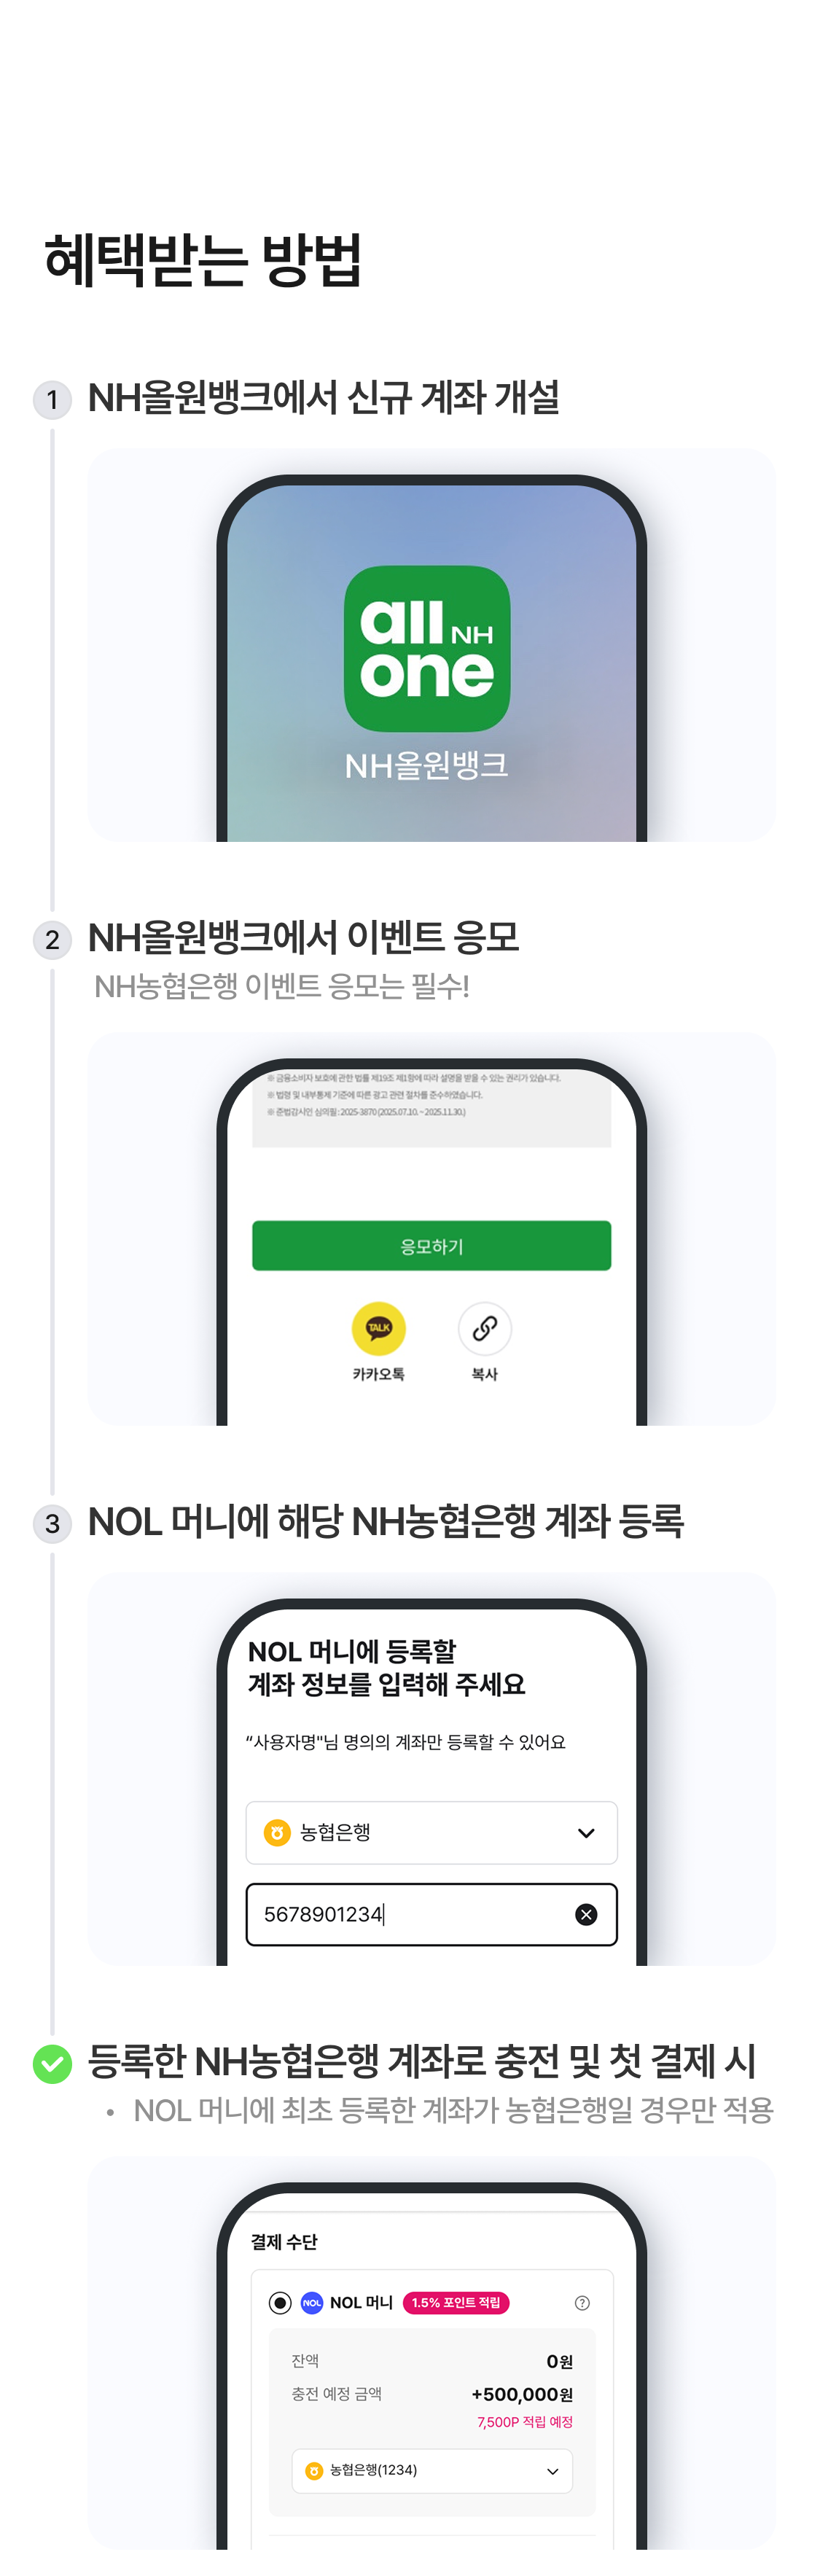
Task: Click the NOL logo next to NOL 머니
Action: tap(312, 2302)
